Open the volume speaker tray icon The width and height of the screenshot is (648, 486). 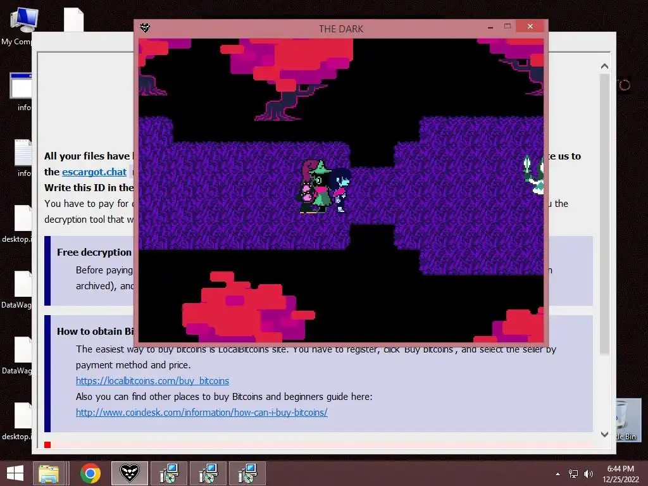click(588, 474)
